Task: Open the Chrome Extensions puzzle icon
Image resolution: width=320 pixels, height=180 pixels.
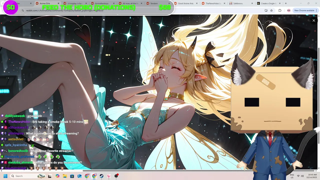Action: (280, 10)
